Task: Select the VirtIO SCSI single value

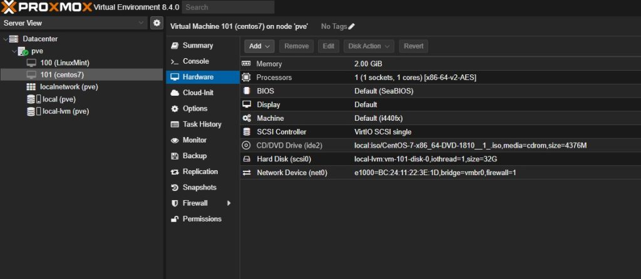Action: click(x=382, y=132)
